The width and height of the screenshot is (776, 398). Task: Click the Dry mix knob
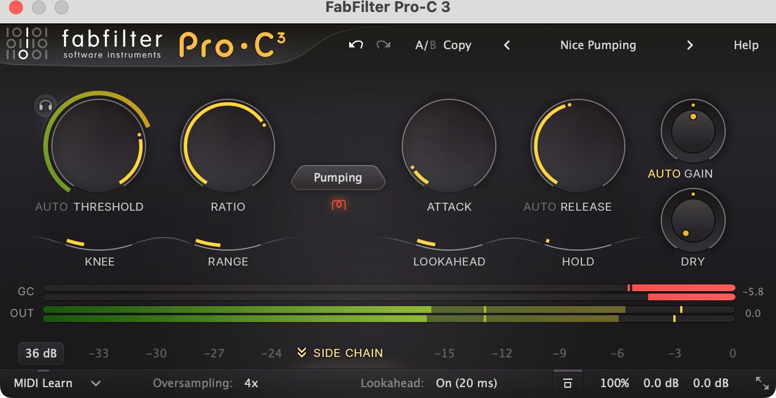[x=693, y=219]
